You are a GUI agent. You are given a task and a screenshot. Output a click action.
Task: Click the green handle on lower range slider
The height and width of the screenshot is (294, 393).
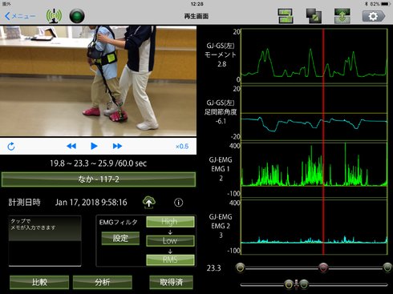point(304,284)
